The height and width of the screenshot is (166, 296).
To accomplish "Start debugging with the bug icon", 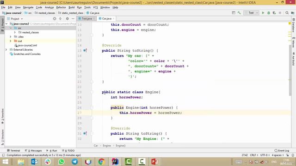I will [268, 13].
